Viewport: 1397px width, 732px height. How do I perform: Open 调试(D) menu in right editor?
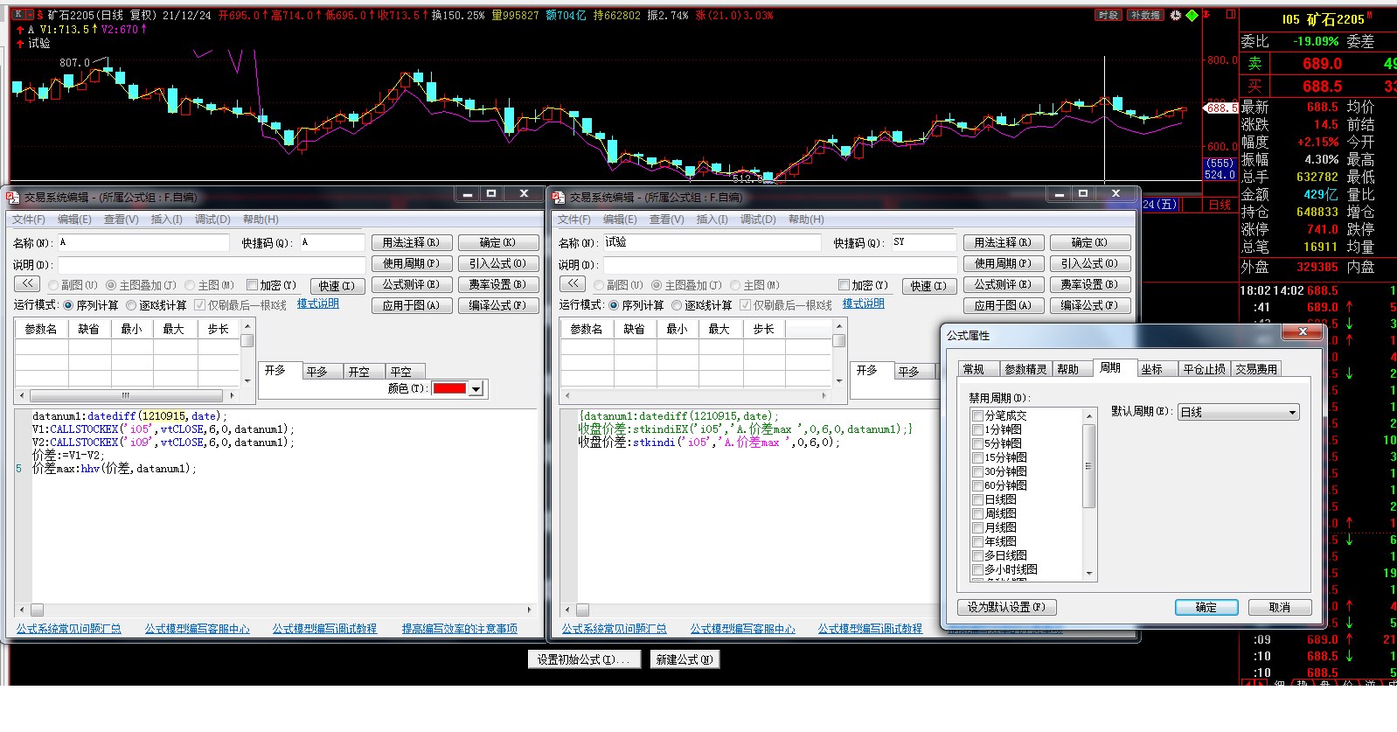click(758, 220)
